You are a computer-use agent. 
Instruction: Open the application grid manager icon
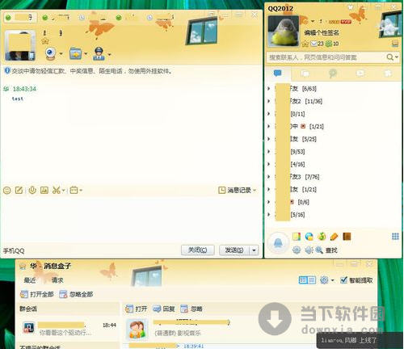(x=395, y=237)
